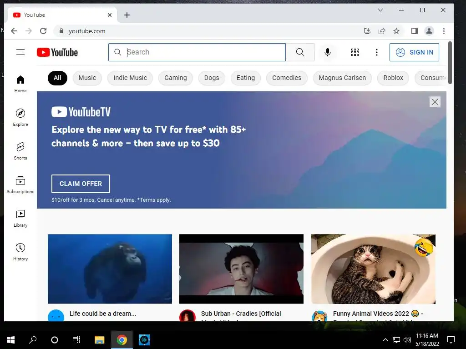The width and height of the screenshot is (466, 349).
Task: Bookmark this tab with star icon
Action: pyautogui.click(x=396, y=31)
